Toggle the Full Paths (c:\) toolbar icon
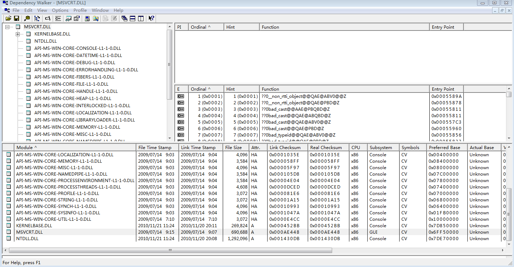This screenshot has height=267, width=514. pyautogui.click(x=48, y=18)
